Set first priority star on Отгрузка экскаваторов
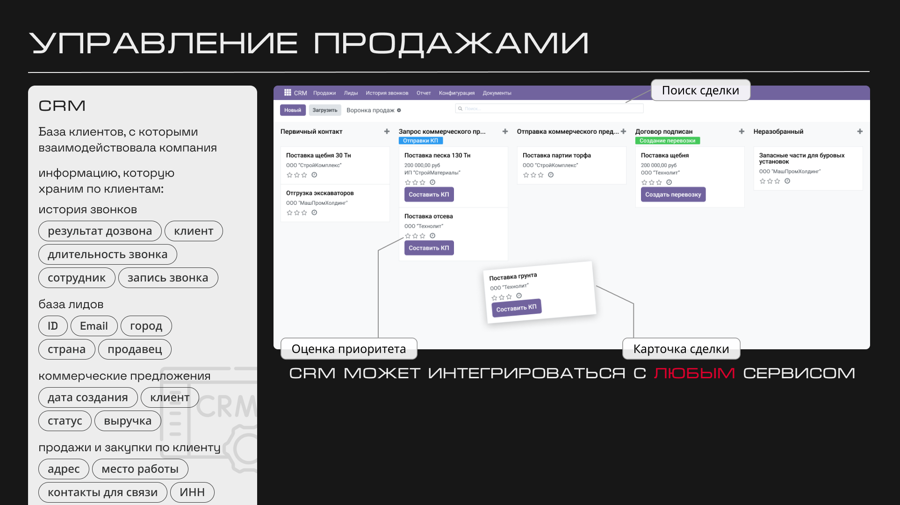The height and width of the screenshot is (505, 900). pyautogui.click(x=289, y=213)
